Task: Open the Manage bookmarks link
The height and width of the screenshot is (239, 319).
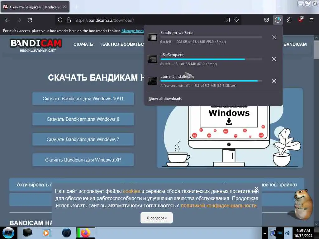Action: click(x=133, y=31)
